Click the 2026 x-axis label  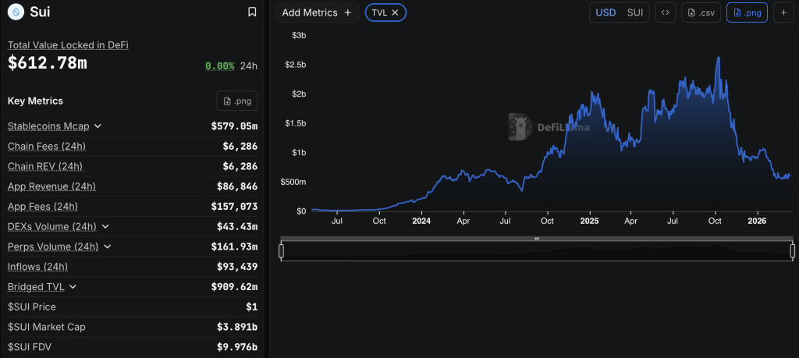click(757, 222)
